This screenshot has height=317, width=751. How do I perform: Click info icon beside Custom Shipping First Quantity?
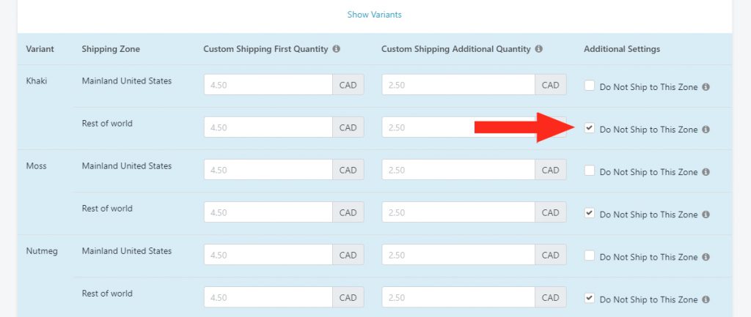pos(336,49)
